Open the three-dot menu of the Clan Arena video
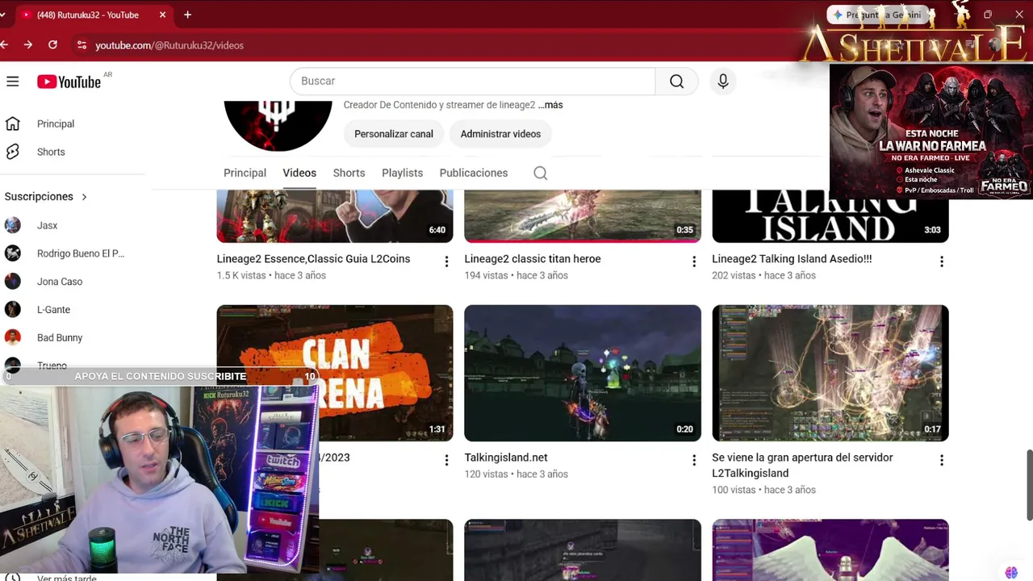 (446, 460)
